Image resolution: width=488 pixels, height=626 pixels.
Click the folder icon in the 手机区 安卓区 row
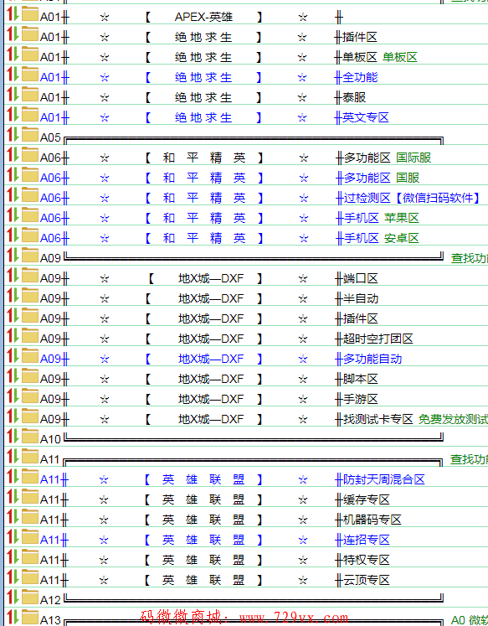29,235
